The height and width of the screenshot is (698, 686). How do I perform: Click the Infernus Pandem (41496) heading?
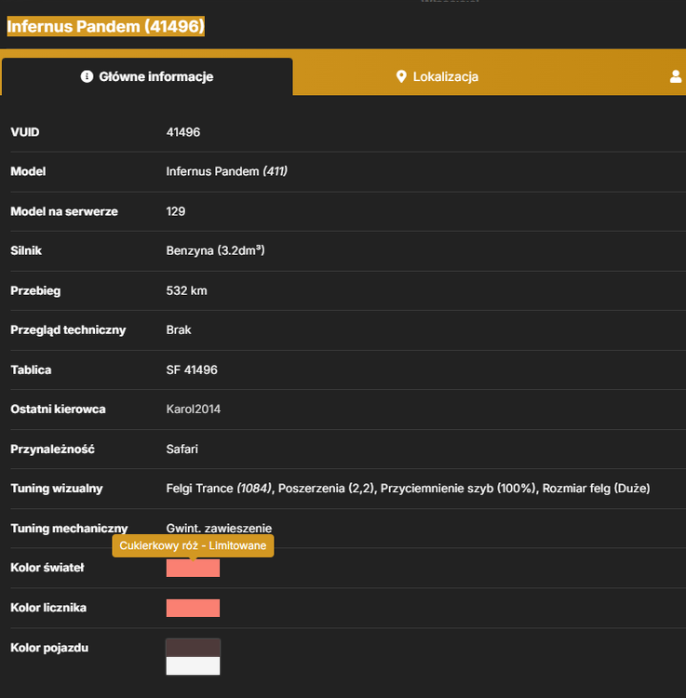point(105,26)
